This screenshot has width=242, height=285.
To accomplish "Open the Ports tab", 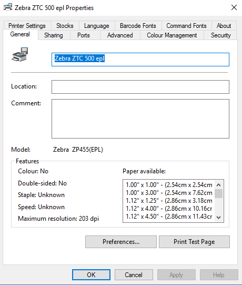I will click(x=84, y=35).
